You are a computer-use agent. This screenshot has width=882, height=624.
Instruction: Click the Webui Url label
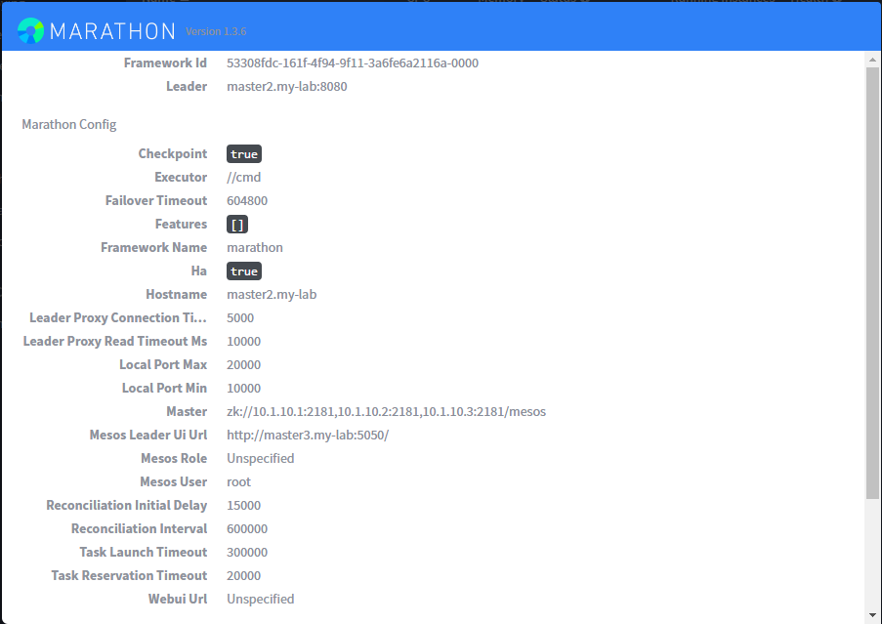(177, 600)
